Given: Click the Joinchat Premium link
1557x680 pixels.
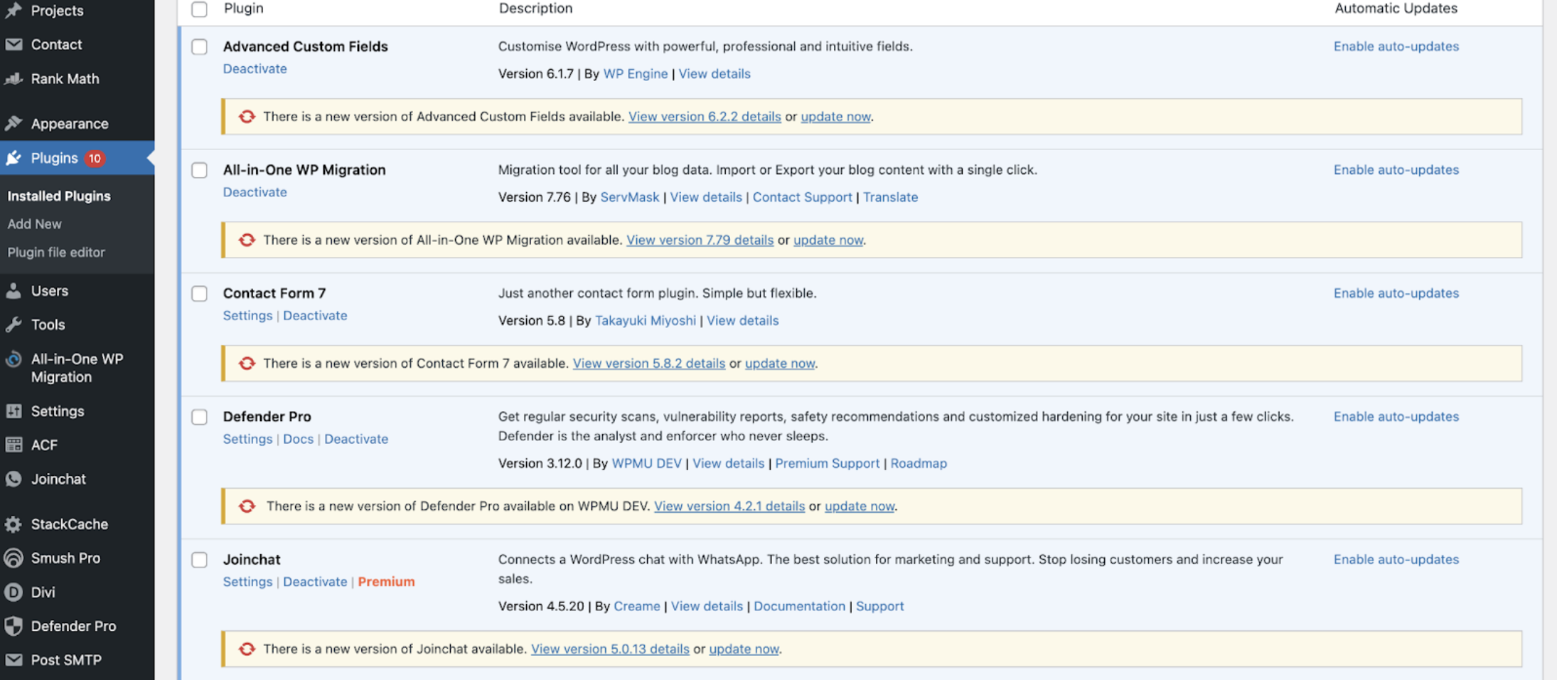Looking at the screenshot, I should tap(386, 581).
